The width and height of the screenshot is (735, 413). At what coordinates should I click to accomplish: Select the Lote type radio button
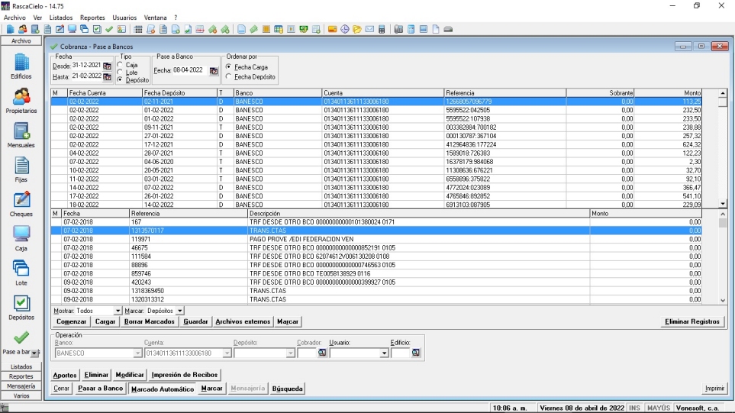tap(120, 73)
